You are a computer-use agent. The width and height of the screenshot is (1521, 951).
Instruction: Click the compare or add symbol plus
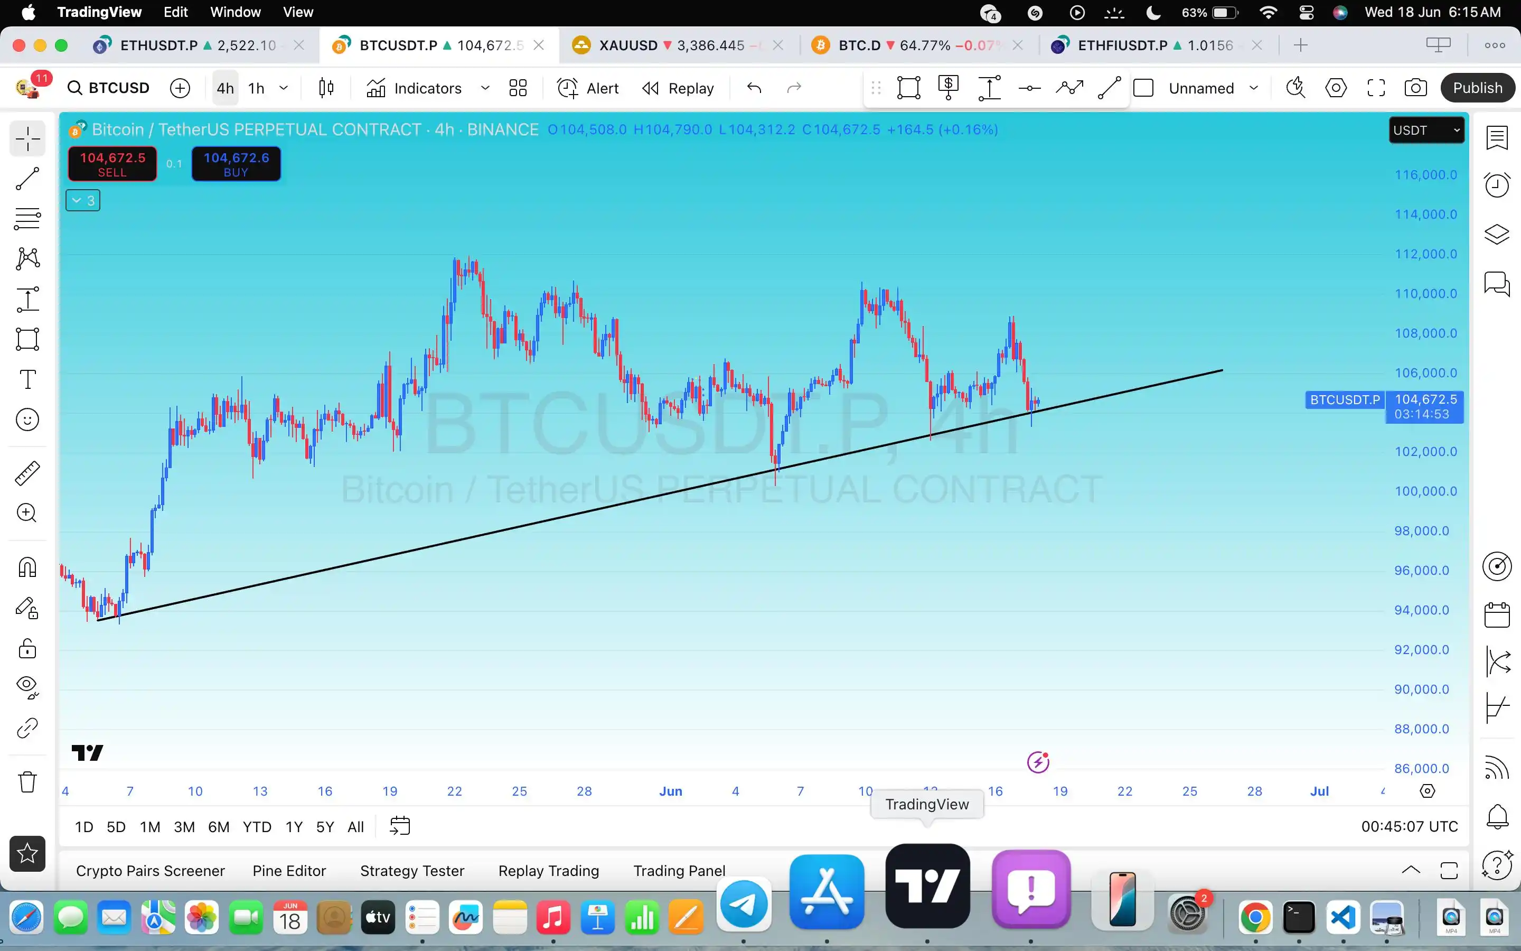[x=180, y=88]
